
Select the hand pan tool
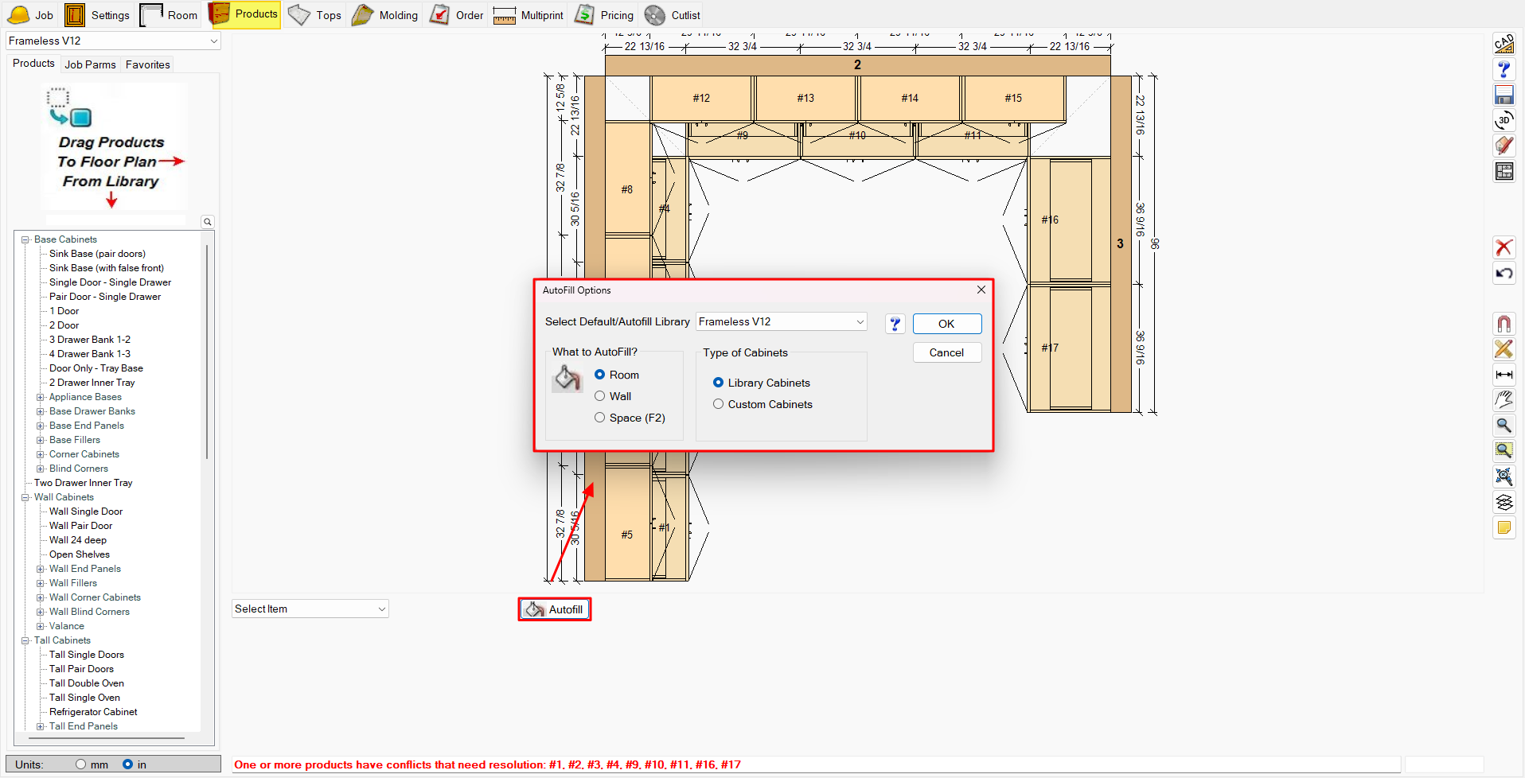[x=1504, y=399]
